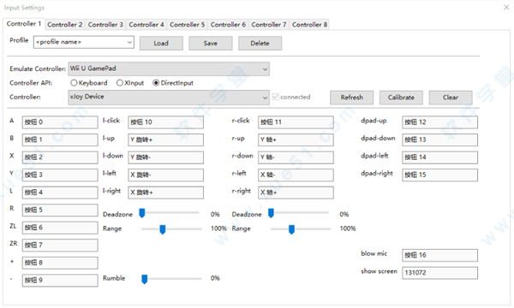The height and width of the screenshot is (308, 514).
Task: Switch to the Controller 1 tab
Action: pyautogui.click(x=24, y=24)
